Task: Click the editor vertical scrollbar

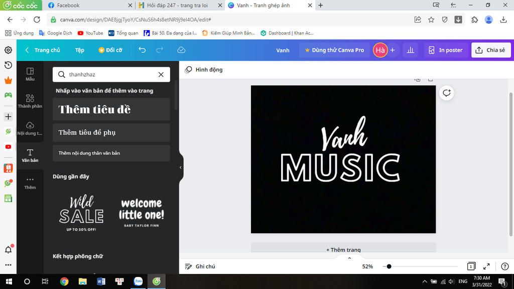Action: [x=510, y=164]
